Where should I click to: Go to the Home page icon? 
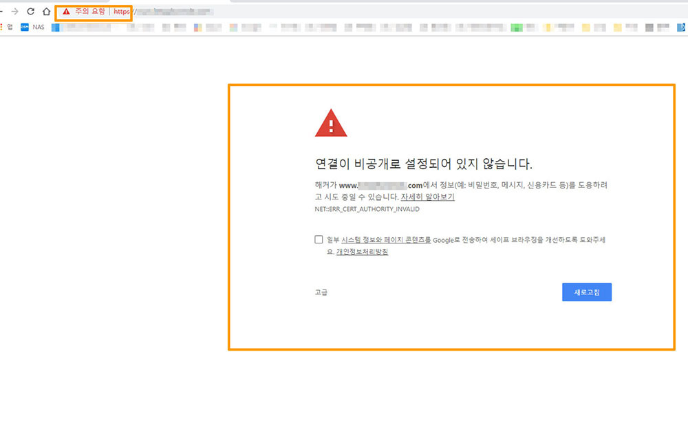tap(46, 12)
